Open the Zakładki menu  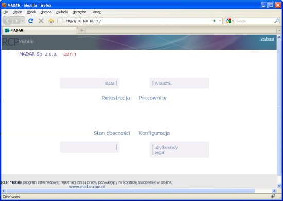(62, 12)
